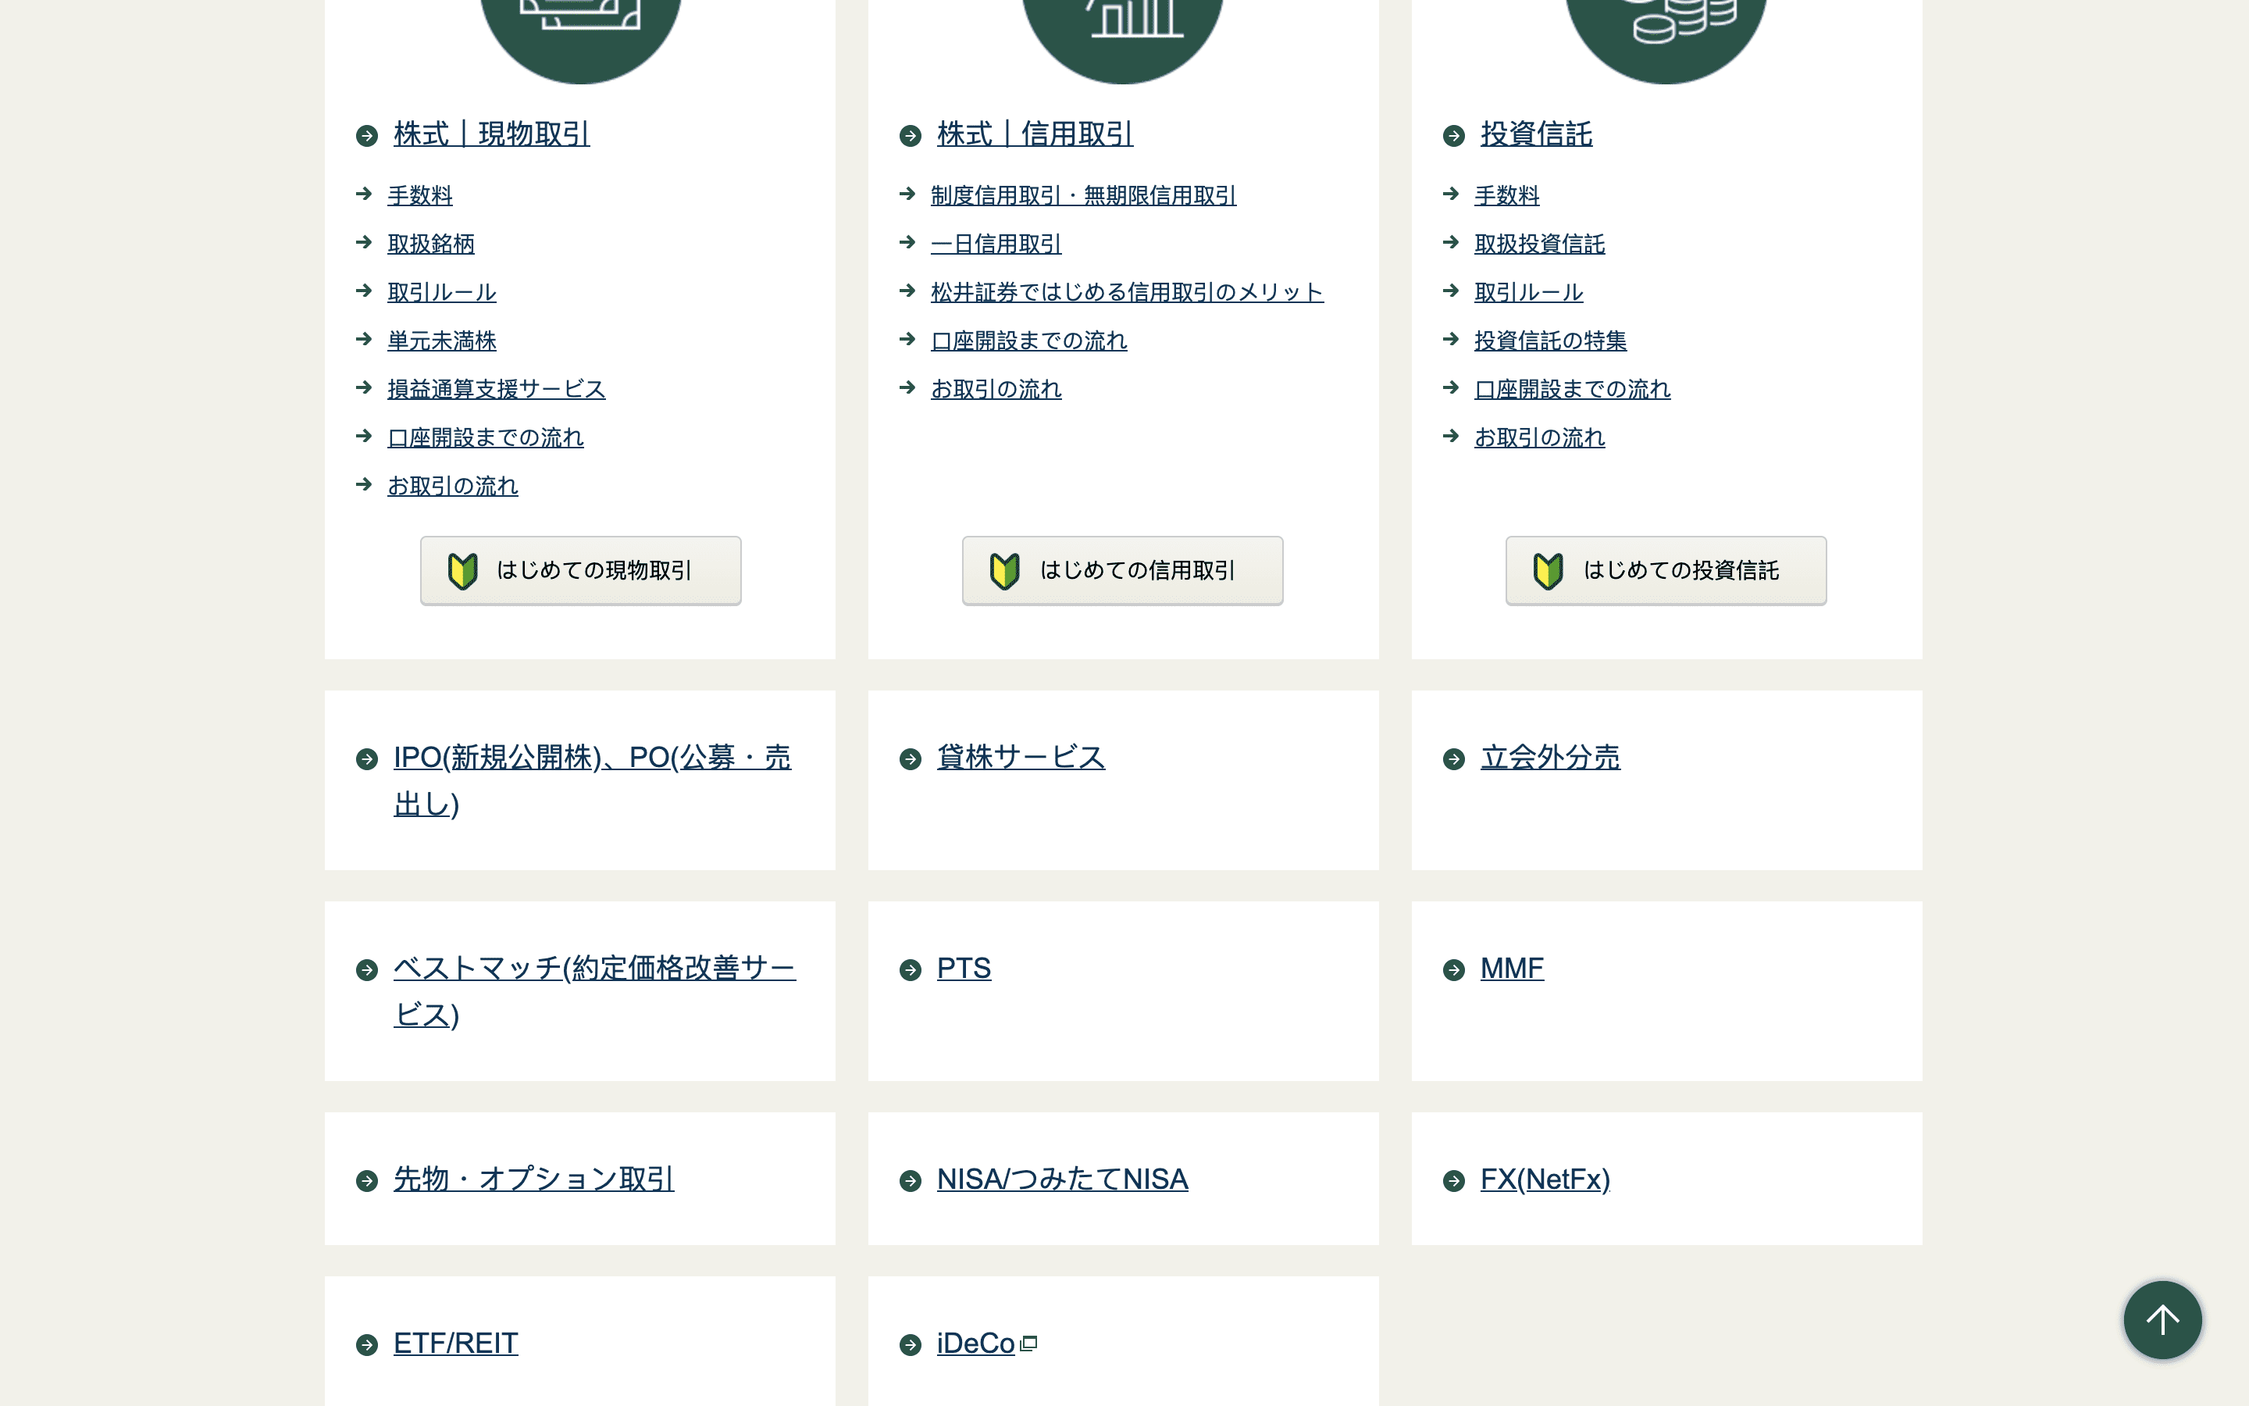The height and width of the screenshot is (1406, 2249).
Task: Click circle arrow icon beside ETF/REIT
Action: coord(367,1344)
